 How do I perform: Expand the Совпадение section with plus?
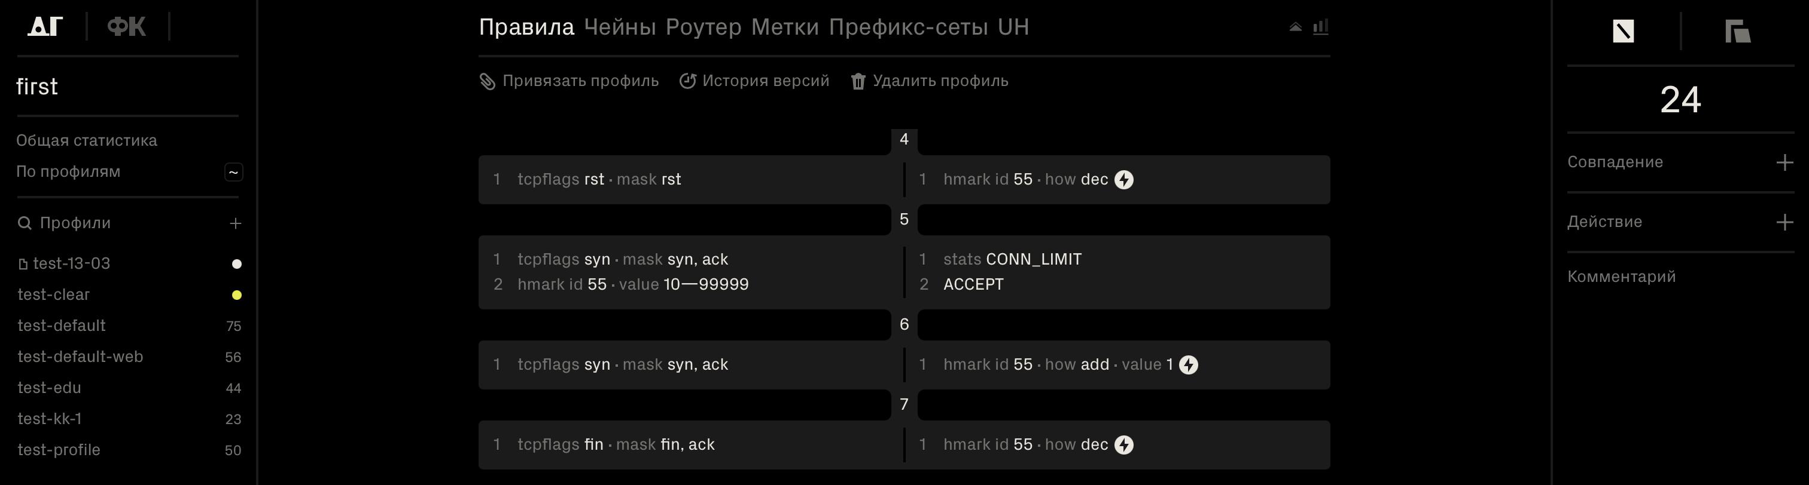tap(1784, 162)
